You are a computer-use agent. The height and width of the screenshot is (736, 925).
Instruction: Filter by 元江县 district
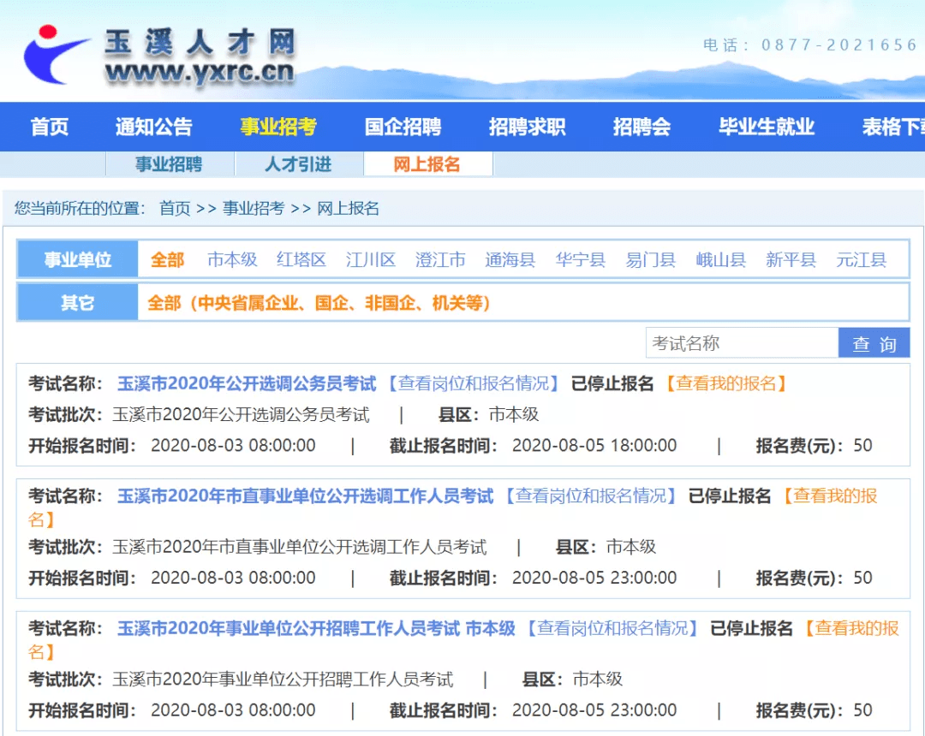[x=862, y=260]
